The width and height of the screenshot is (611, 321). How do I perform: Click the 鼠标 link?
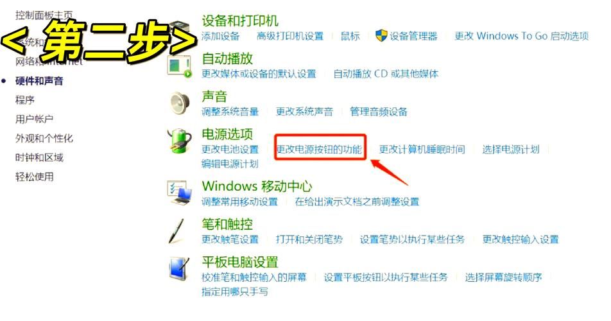point(350,36)
